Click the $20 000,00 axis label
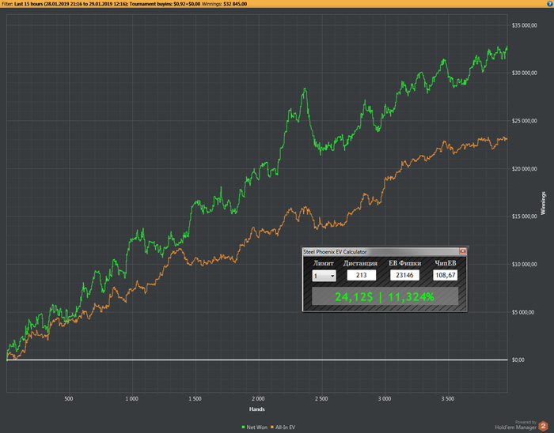 point(524,168)
